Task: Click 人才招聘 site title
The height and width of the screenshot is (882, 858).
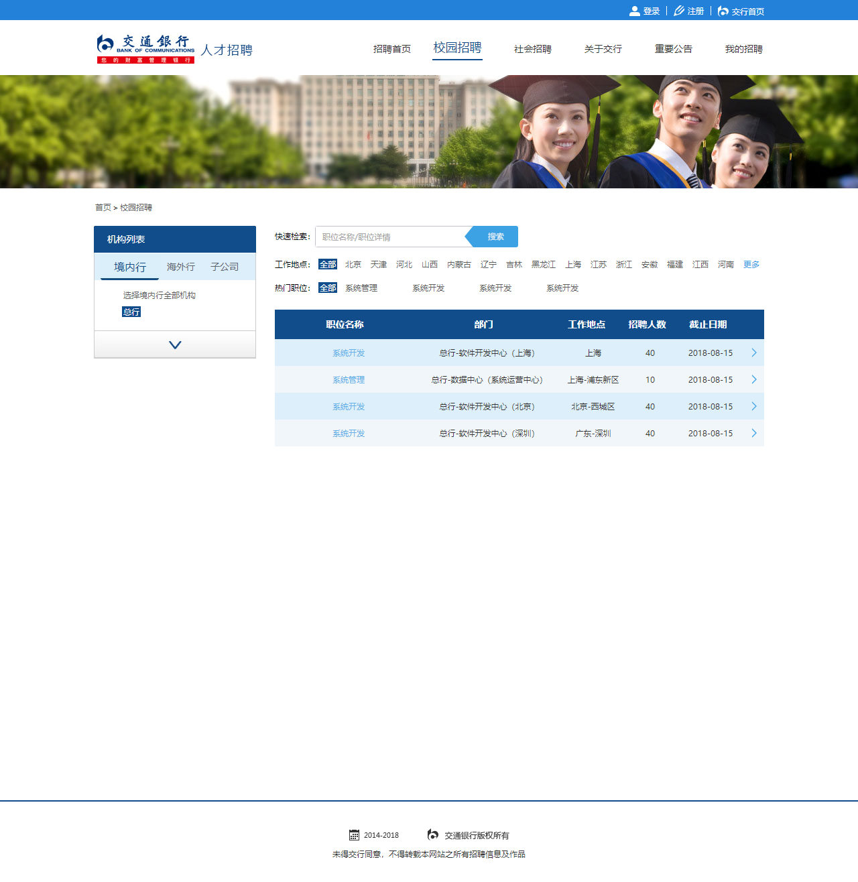Action: [x=227, y=50]
